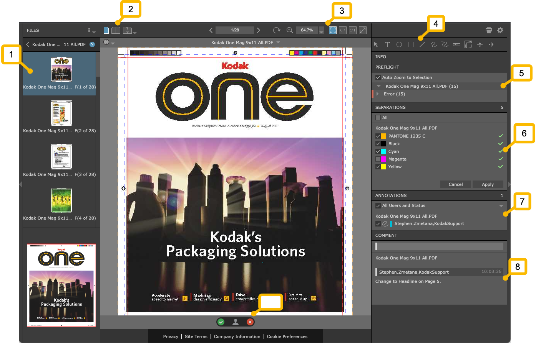This screenshot has width=536, height=343.
Task: Select the freehand scribble tool
Action: coord(433,45)
